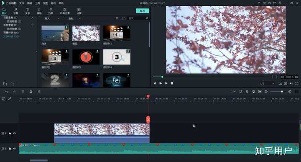301x162 pixels.
Task: Click the search magnifier icon
Action: click(x=147, y=18)
